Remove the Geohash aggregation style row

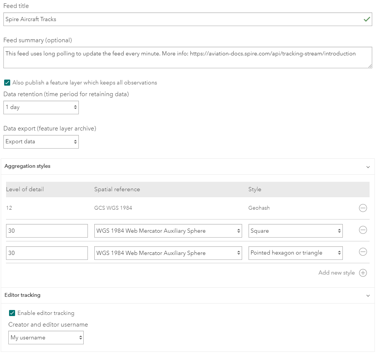pyautogui.click(x=363, y=208)
